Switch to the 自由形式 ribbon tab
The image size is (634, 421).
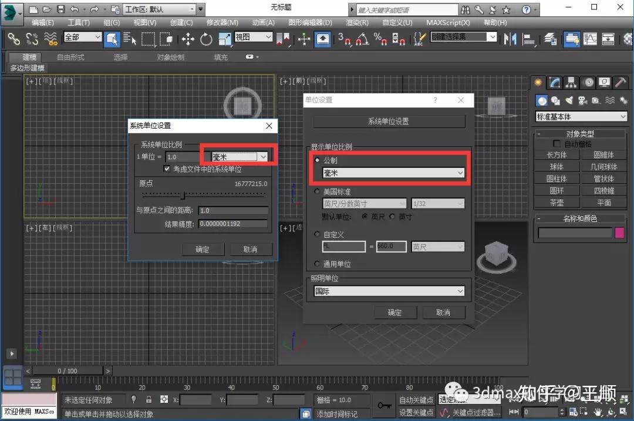click(x=70, y=57)
